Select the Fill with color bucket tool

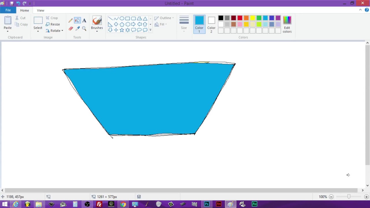pos(77,20)
